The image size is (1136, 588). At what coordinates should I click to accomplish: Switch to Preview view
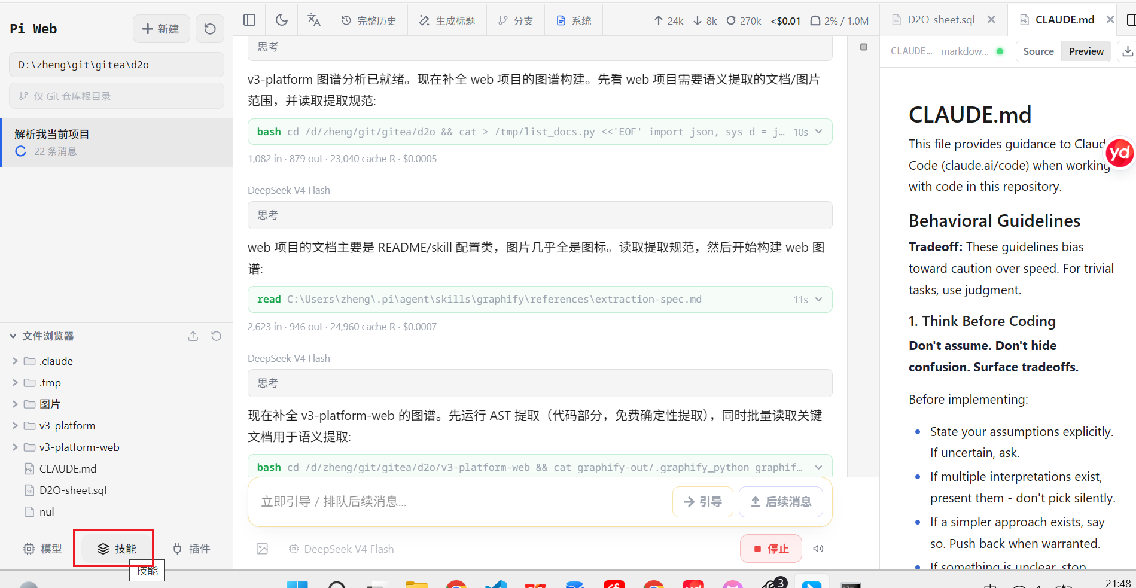click(x=1086, y=51)
